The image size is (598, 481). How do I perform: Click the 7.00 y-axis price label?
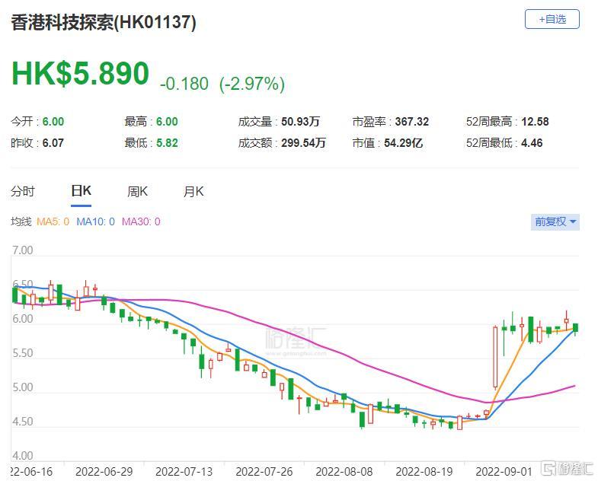[23, 250]
